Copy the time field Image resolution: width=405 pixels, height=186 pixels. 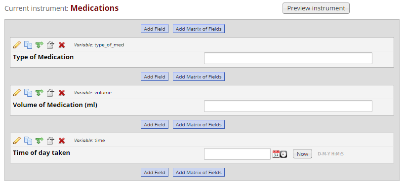(28, 141)
